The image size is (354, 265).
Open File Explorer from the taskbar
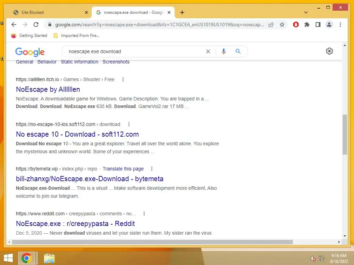[x=49, y=258]
